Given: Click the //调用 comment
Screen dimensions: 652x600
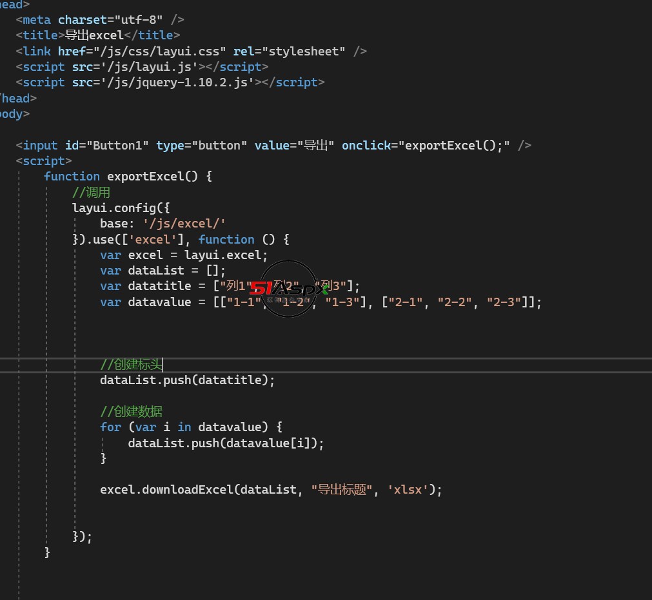Looking at the screenshot, I should (91, 193).
